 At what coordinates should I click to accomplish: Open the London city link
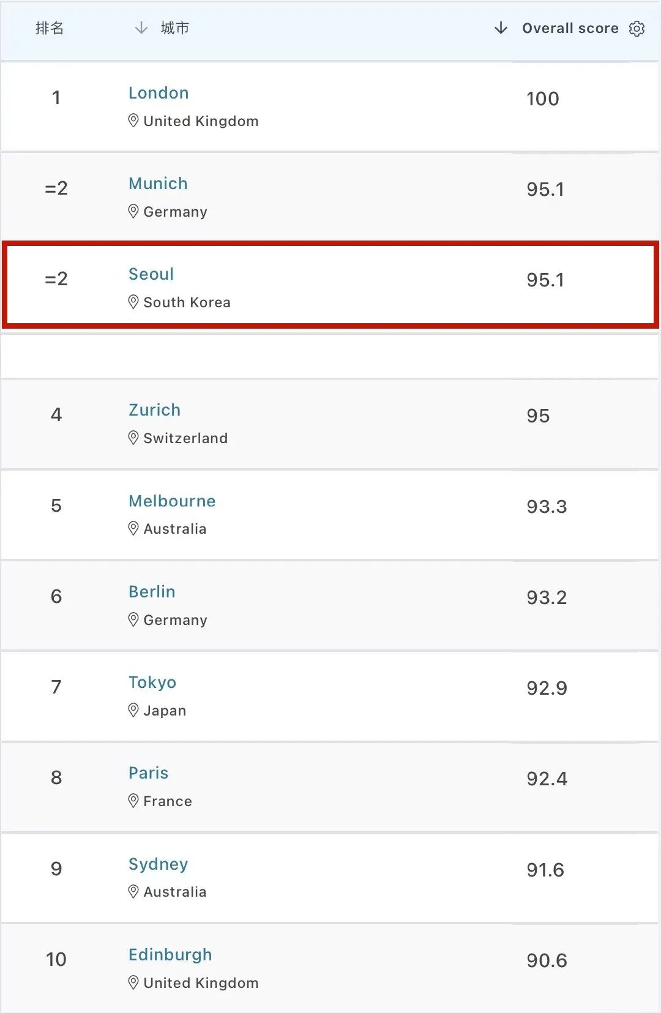tap(159, 93)
